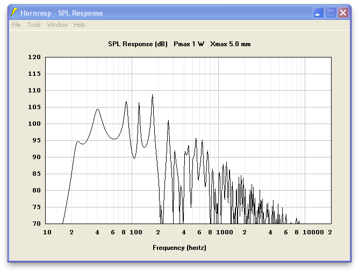
Task: Open the Tools menu
Action: 34,25
